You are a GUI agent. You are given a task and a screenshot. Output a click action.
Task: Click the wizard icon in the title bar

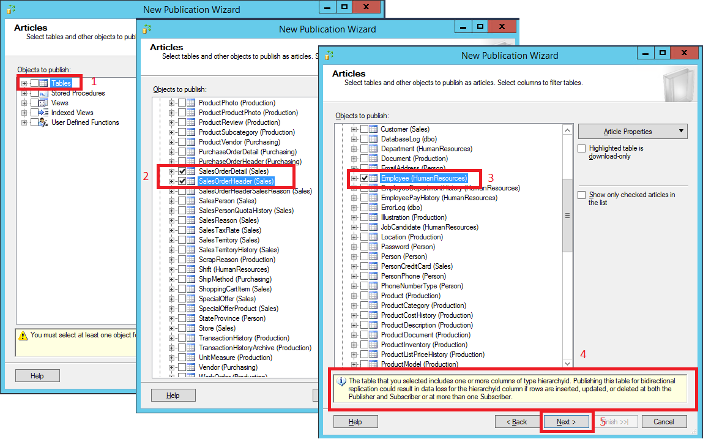(328, 55)
